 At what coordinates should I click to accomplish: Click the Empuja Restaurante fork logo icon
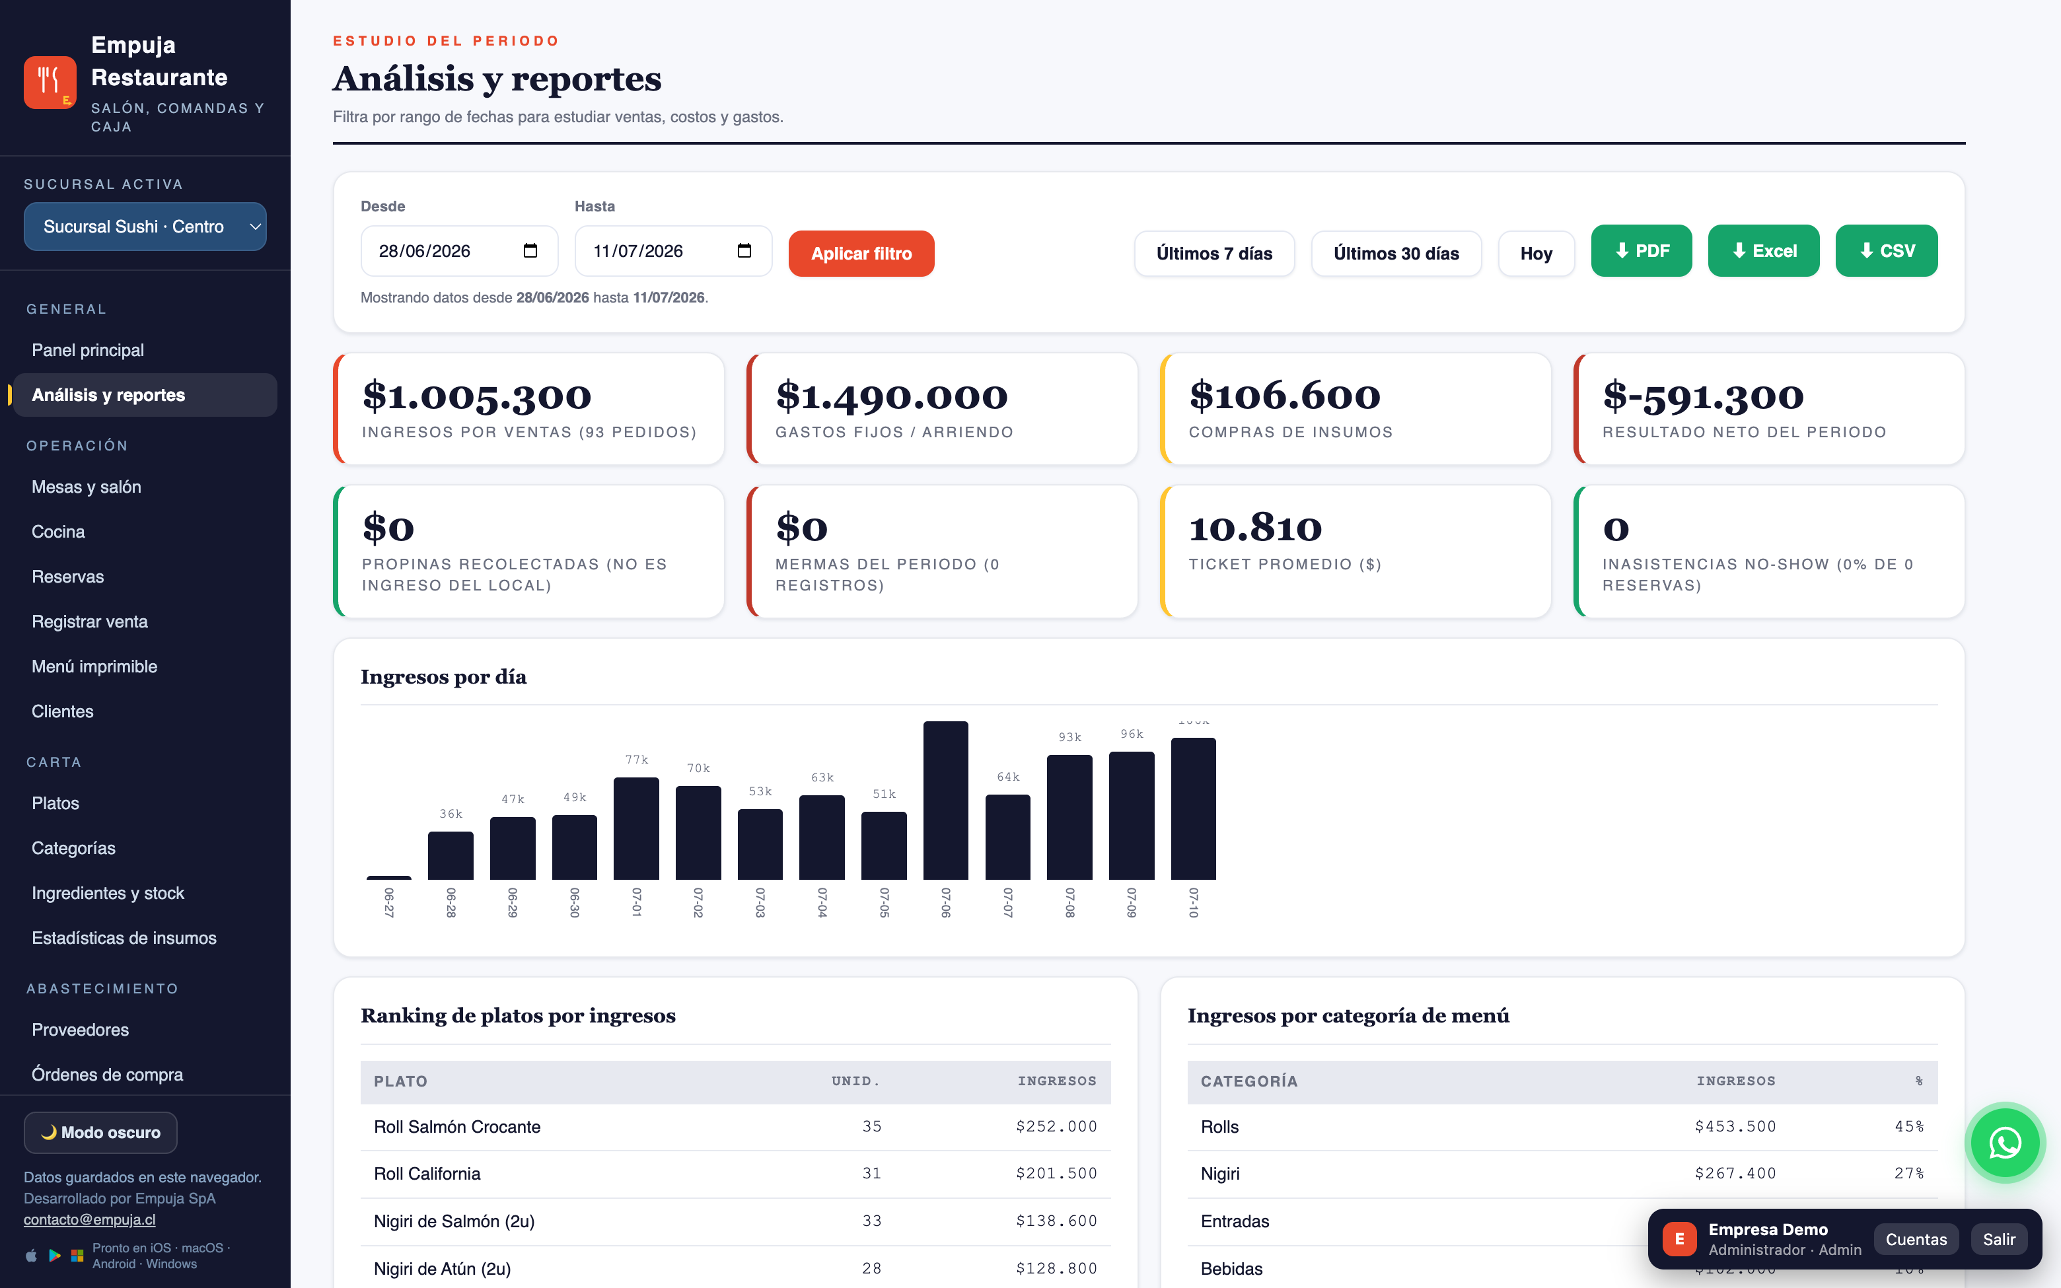[50, 83]
